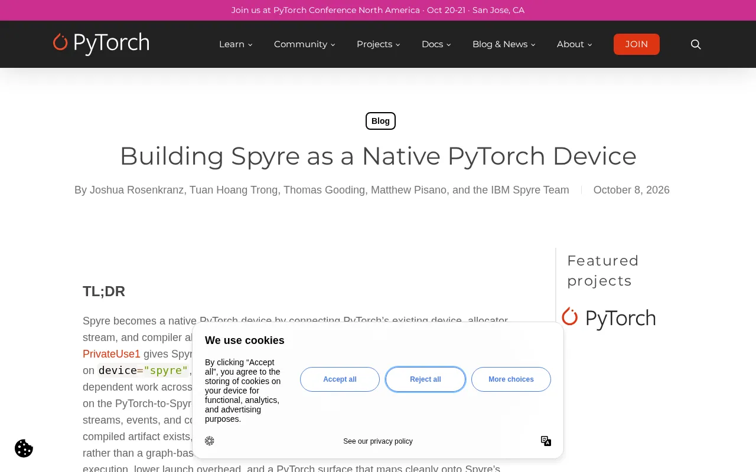756x472 pixels.
Task: Click the JOIN button
Action: click(x=637, y=44)
